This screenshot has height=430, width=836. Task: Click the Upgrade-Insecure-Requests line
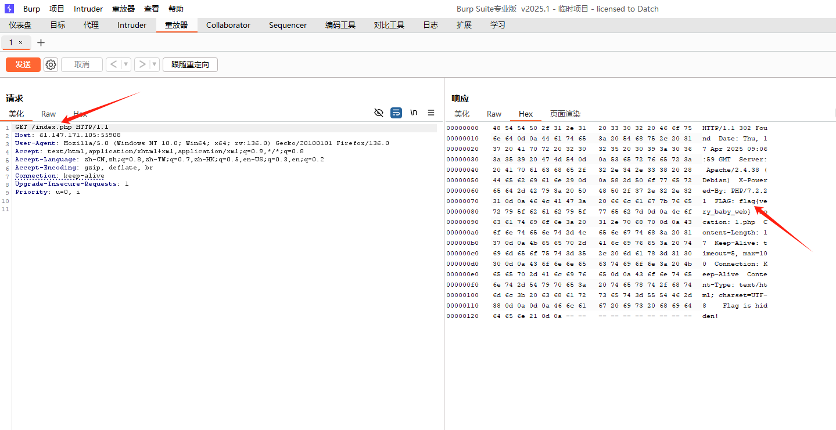(x=72, y=184)
